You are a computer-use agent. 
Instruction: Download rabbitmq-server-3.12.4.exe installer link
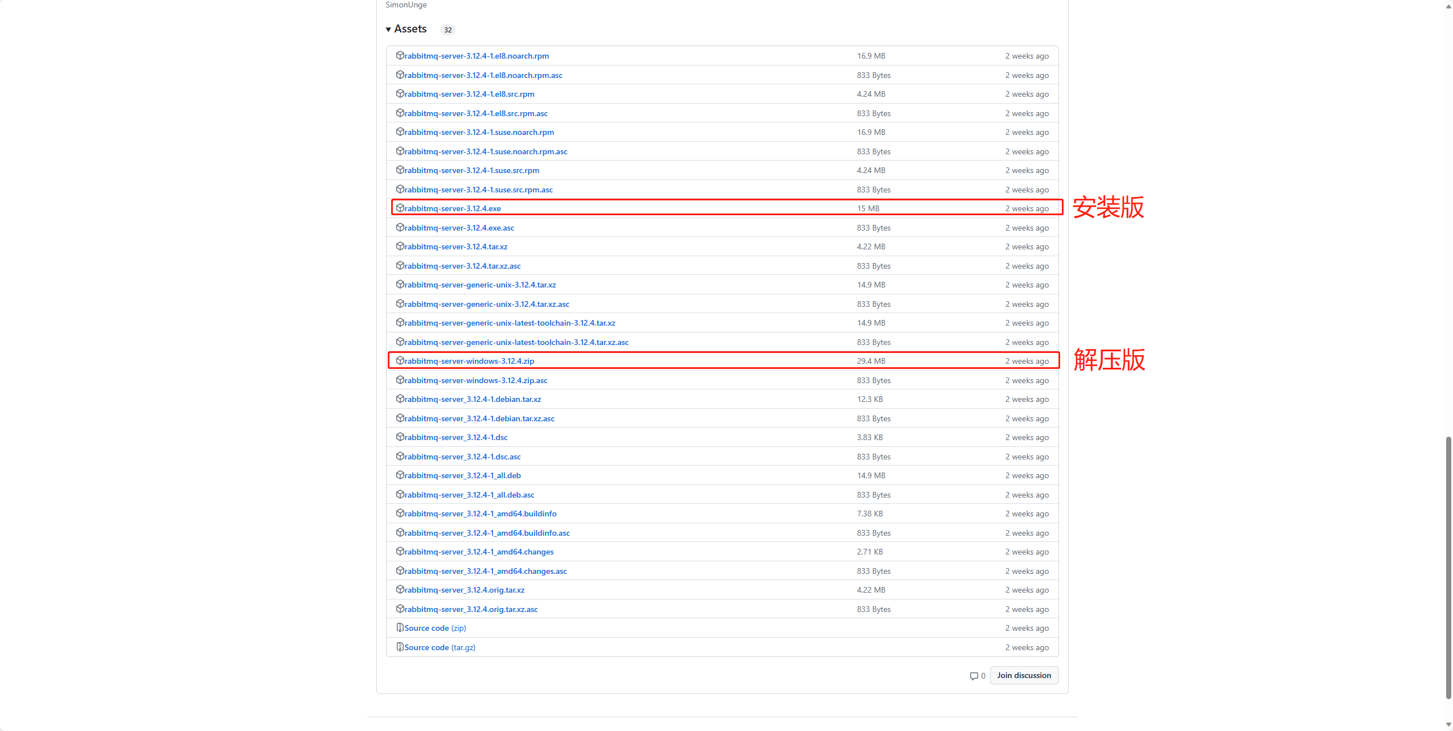click(453, 208)
